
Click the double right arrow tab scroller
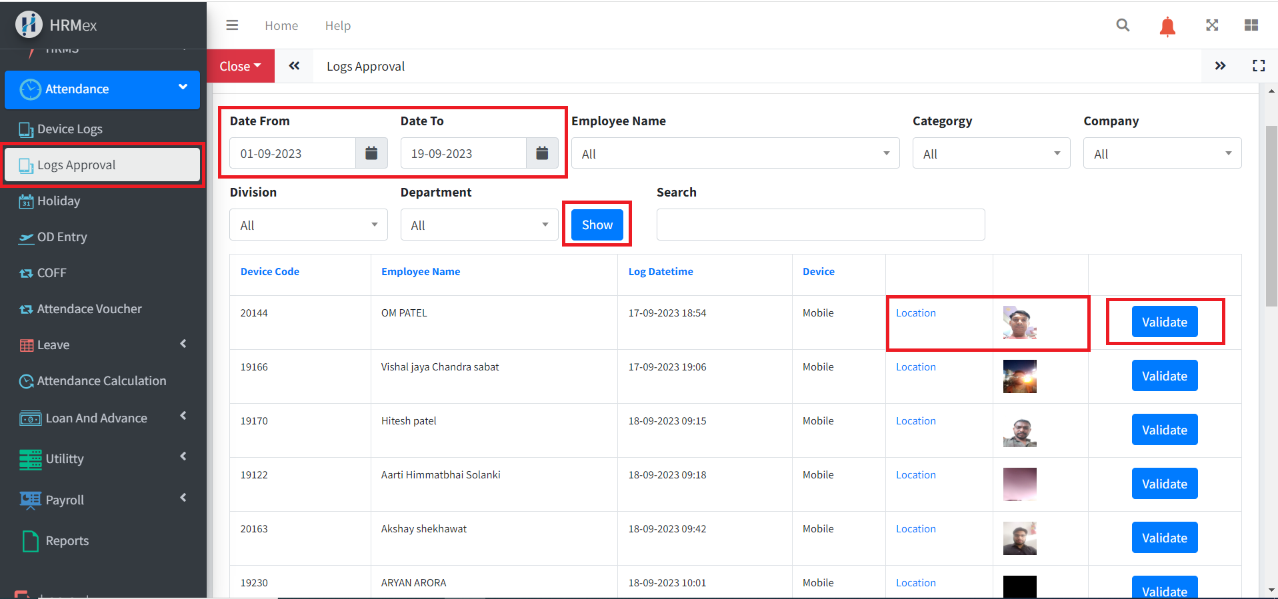[x=1219, y=66]
